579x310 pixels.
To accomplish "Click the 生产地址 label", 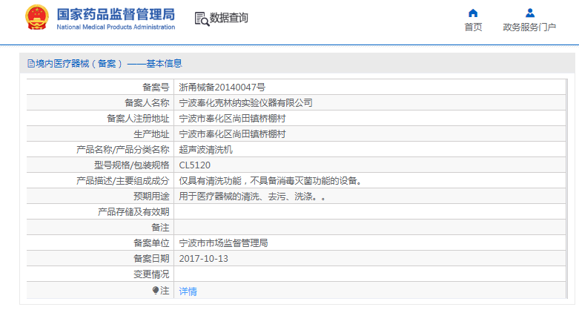I will tap(151, 134).
